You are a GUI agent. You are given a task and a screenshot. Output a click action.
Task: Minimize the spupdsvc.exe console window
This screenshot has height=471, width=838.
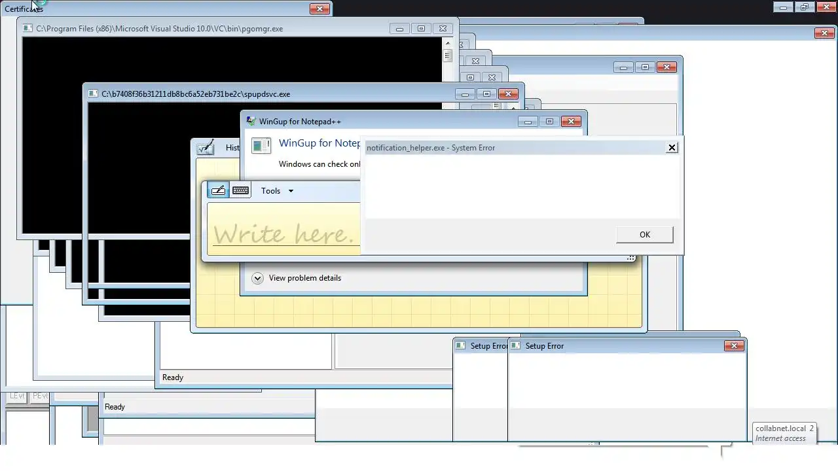pyautogui.click(x=465, y=94)
